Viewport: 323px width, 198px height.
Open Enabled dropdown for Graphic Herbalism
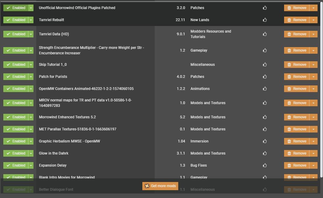pyautogui.click(x=31, y=141)
